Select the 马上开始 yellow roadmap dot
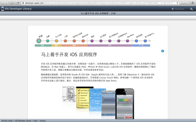The height and width of the screenshot is (122, 196). 56,41
